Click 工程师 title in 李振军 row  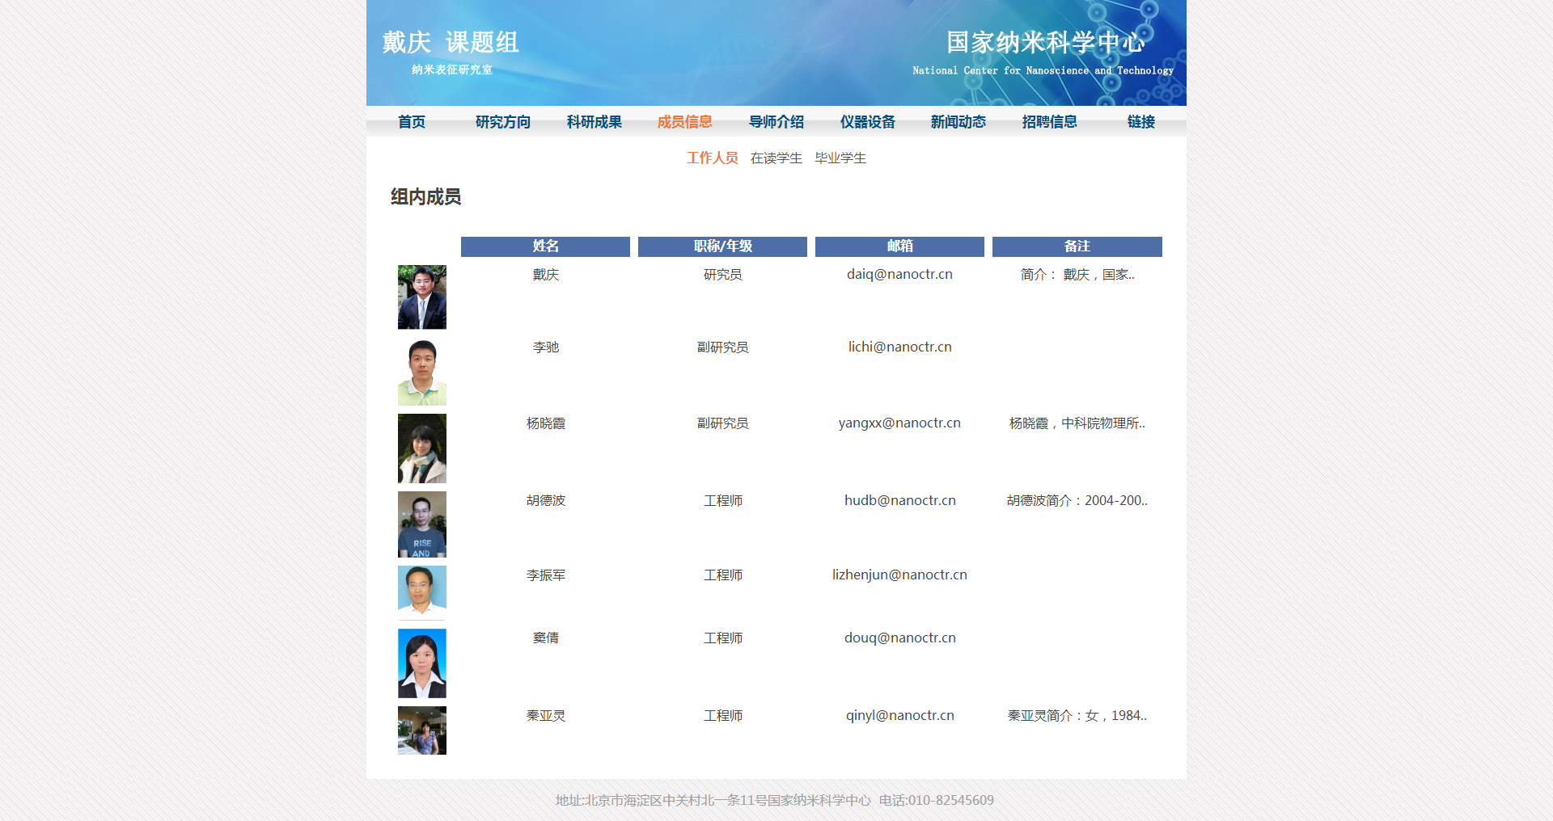click(x=723, y=575)
